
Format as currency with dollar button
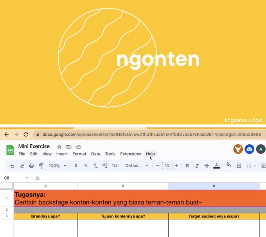click(76, 165)
